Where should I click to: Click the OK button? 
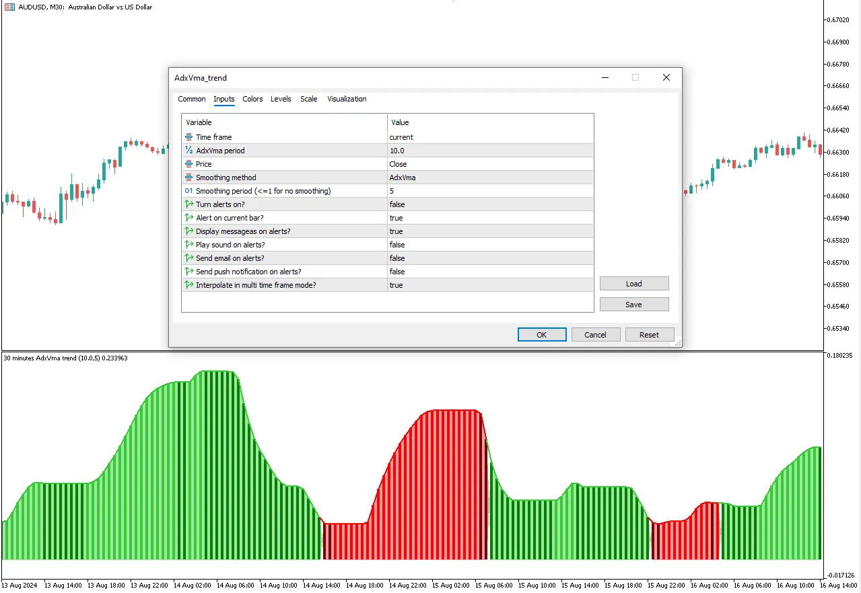542,335
